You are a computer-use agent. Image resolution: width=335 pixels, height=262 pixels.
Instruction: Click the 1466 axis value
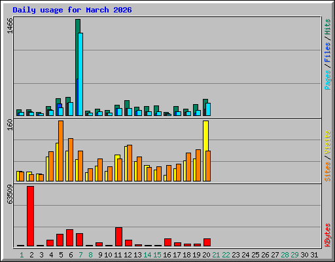[x=10, y=26]
